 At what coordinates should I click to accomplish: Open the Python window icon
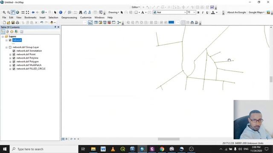click(x=113, y=23)
